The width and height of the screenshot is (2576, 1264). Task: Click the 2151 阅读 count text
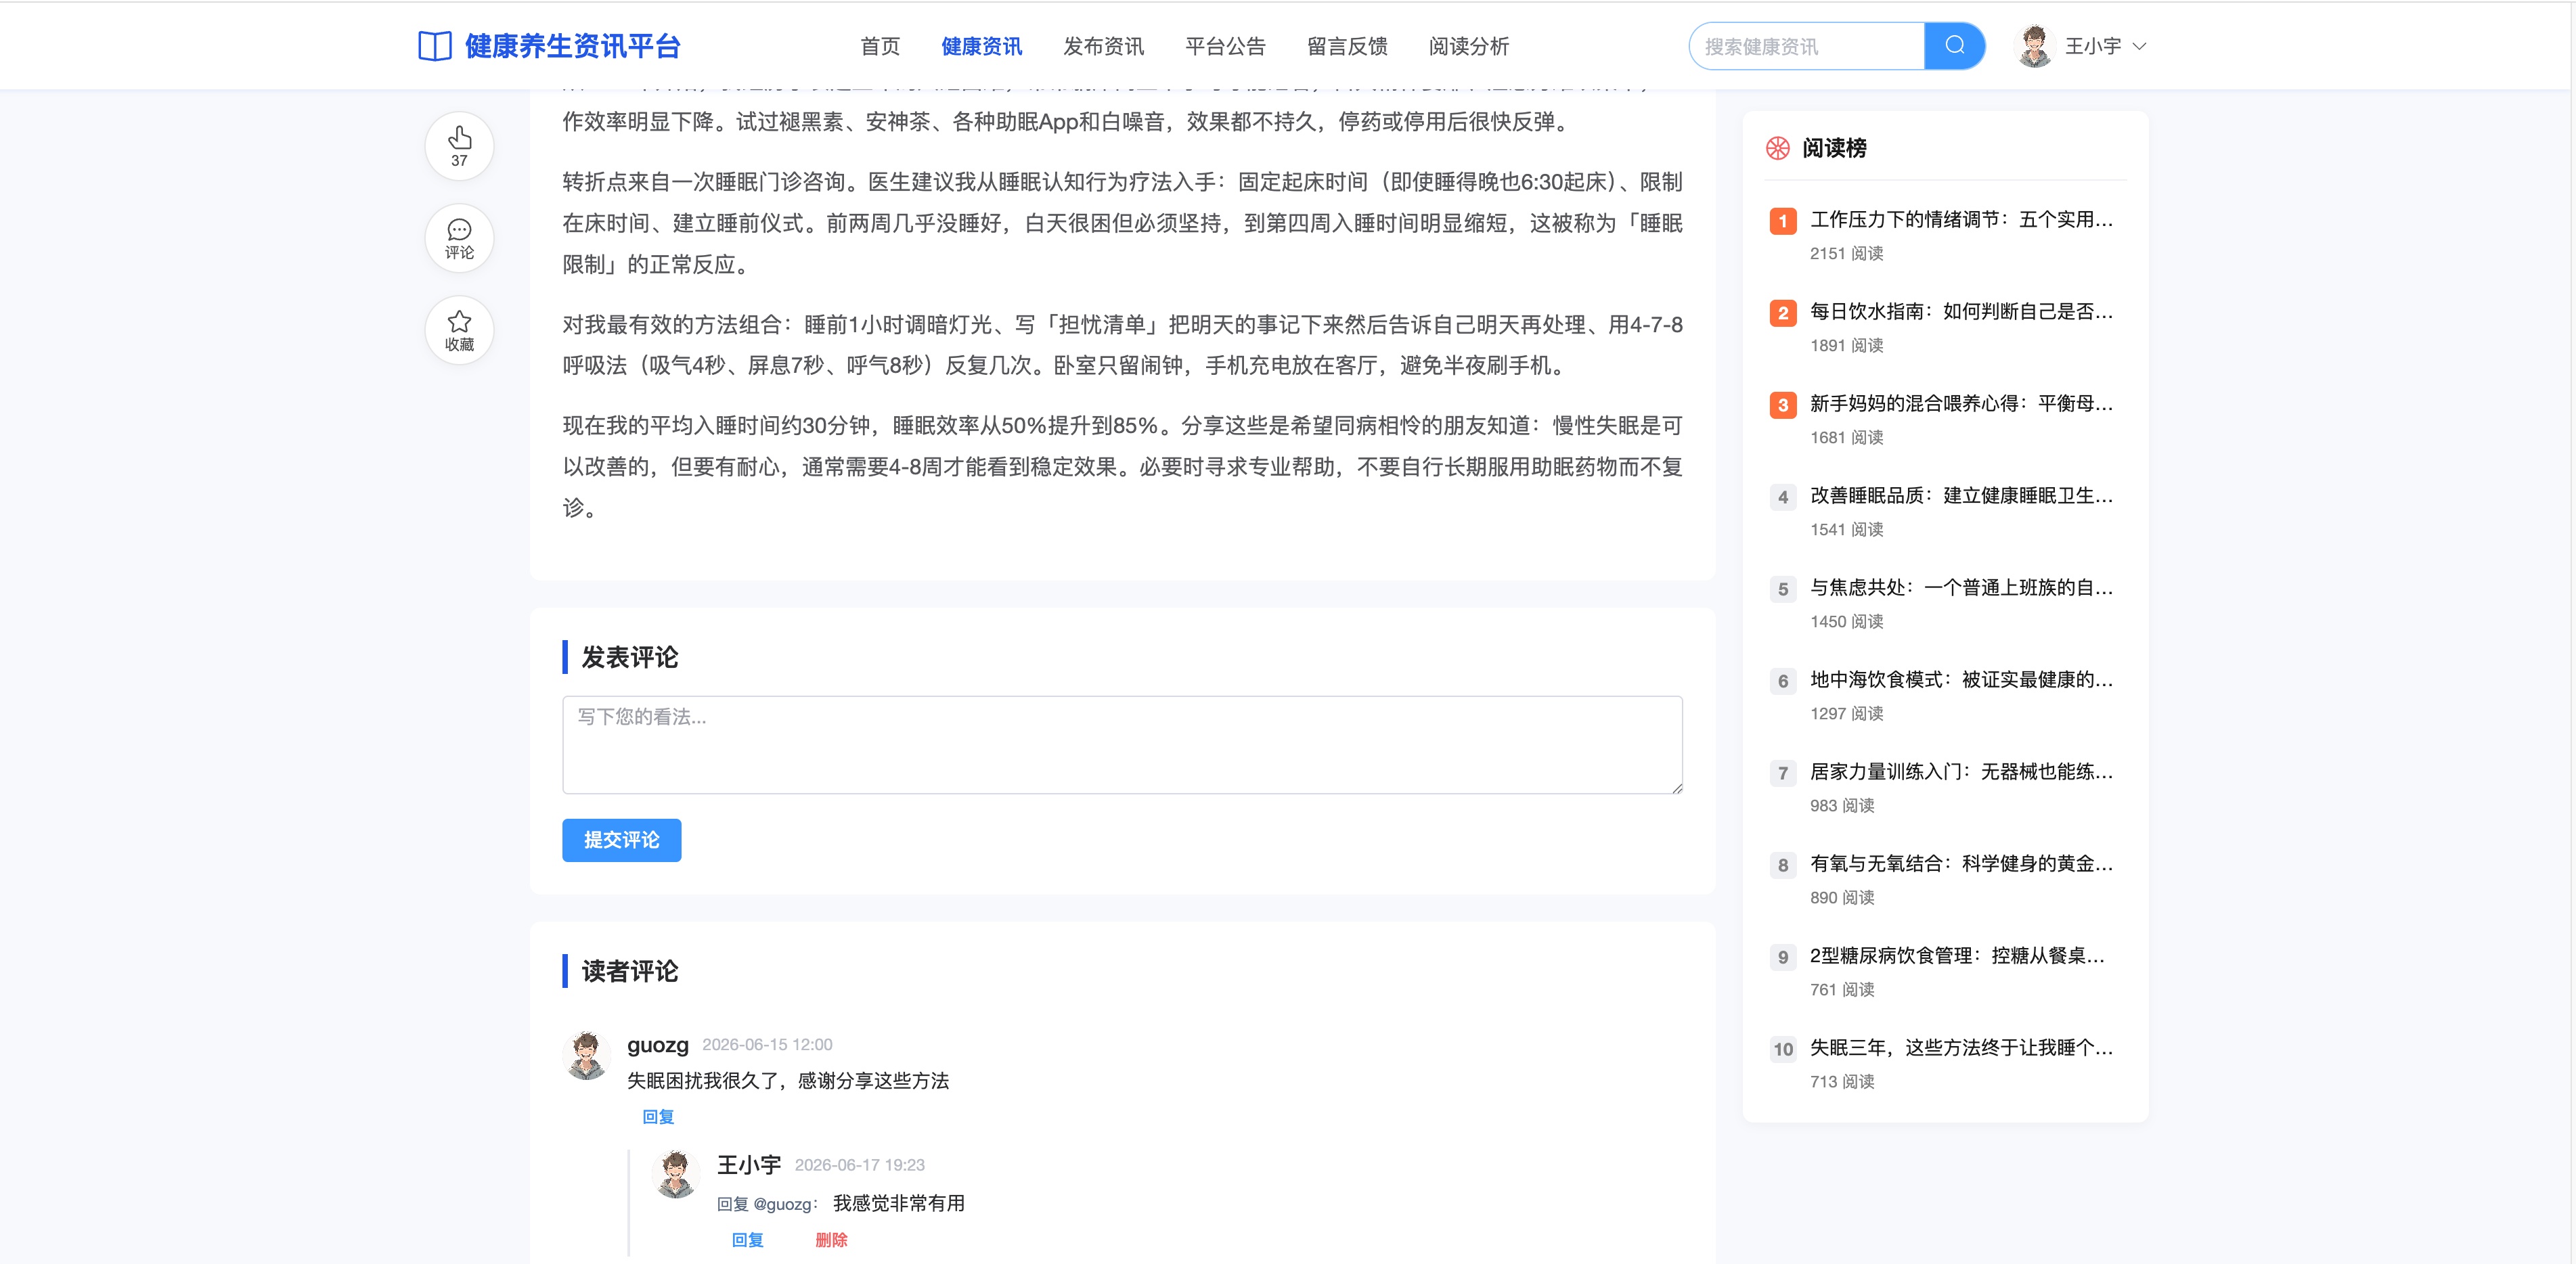[x=1846, y=254]
